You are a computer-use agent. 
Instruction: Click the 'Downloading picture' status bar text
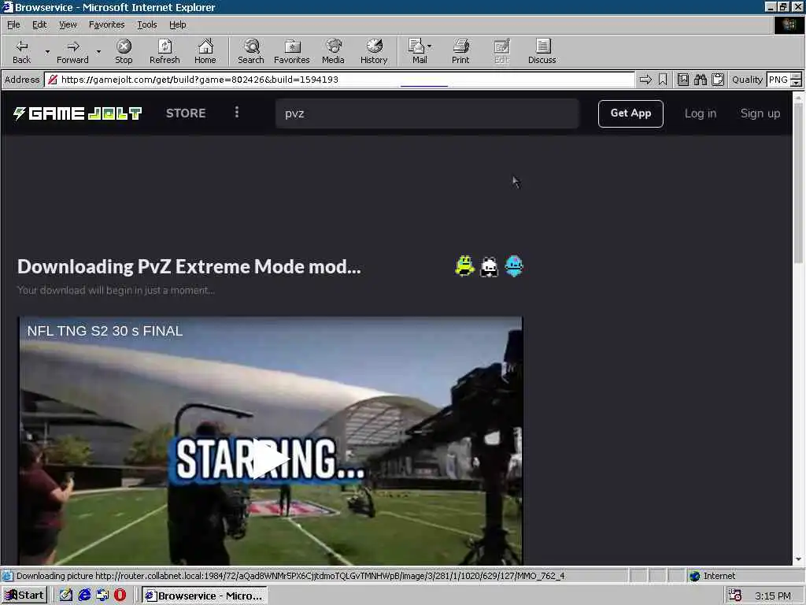tap(290, 576)
